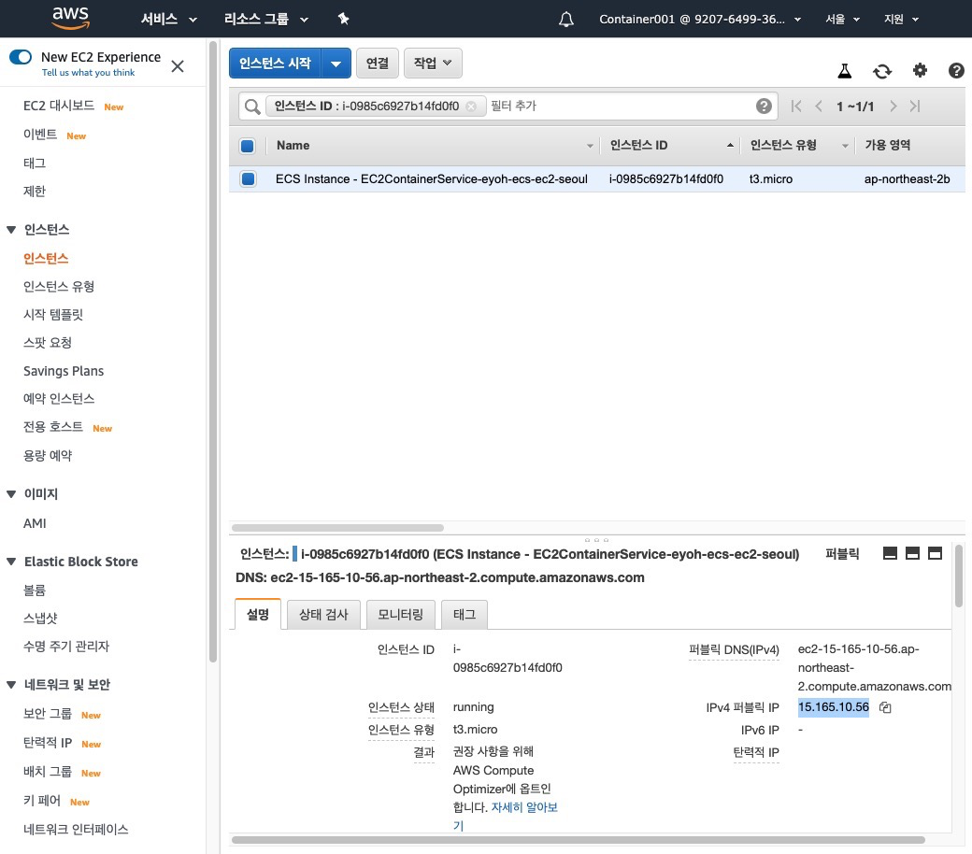
Task: Toggle the New EC2 Experience switch
Action: click(21, 57)
